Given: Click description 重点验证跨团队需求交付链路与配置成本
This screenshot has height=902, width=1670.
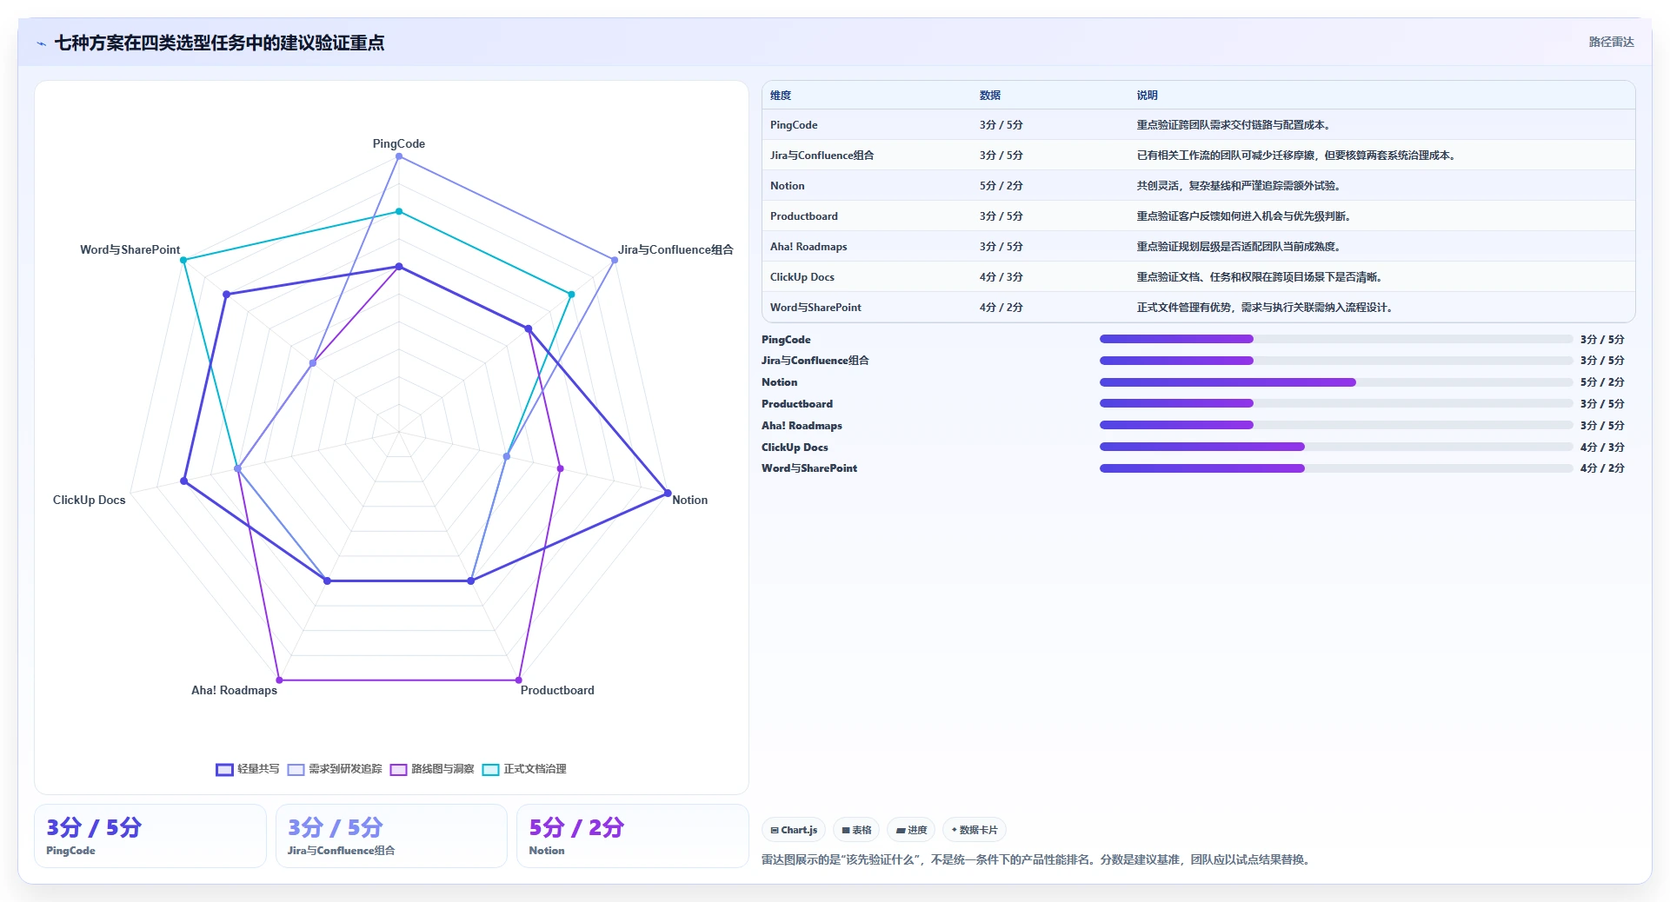Looking at the screenshot, I should point(1234,125).
